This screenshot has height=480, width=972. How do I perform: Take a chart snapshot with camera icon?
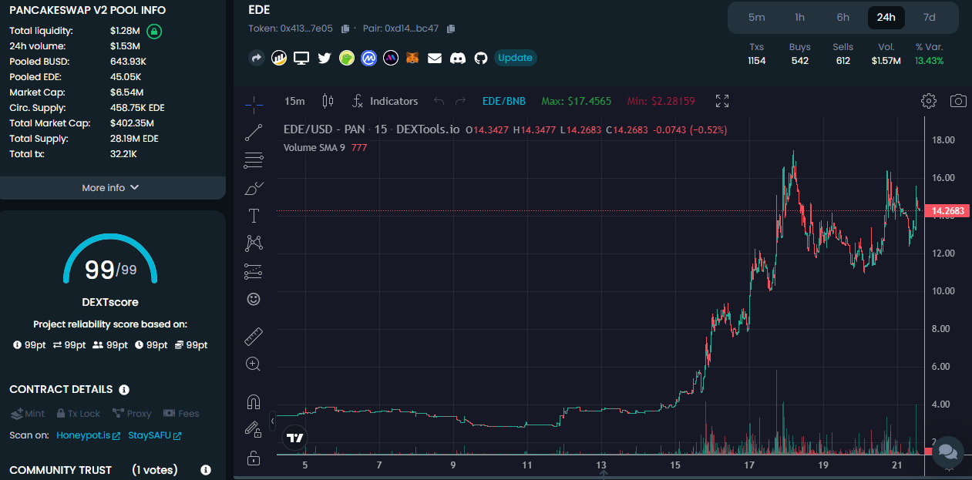958,101
